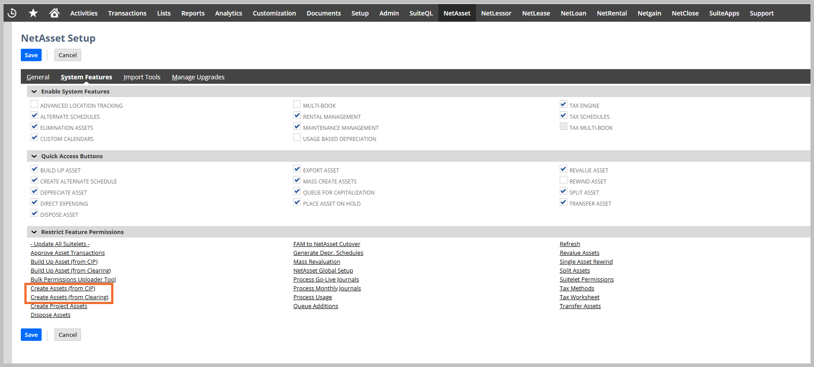
Task: Enable Advanced Location Tracking checkbox
Action: coord(35,104)
